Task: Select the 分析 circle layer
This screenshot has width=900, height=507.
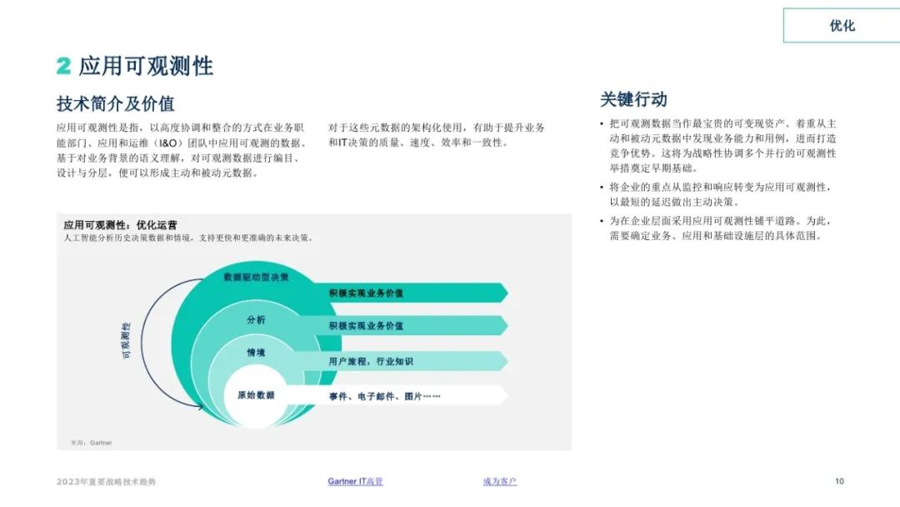Action: tap(256, 320)
